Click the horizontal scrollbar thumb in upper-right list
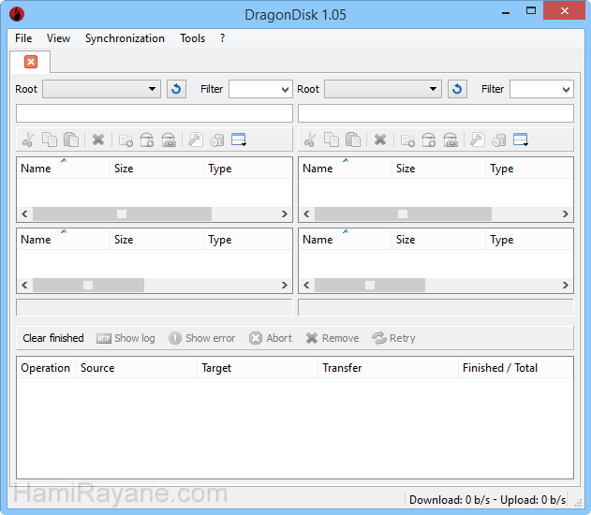 [403, 214]
